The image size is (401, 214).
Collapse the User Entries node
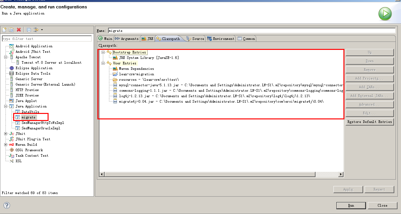coord(103,63)
